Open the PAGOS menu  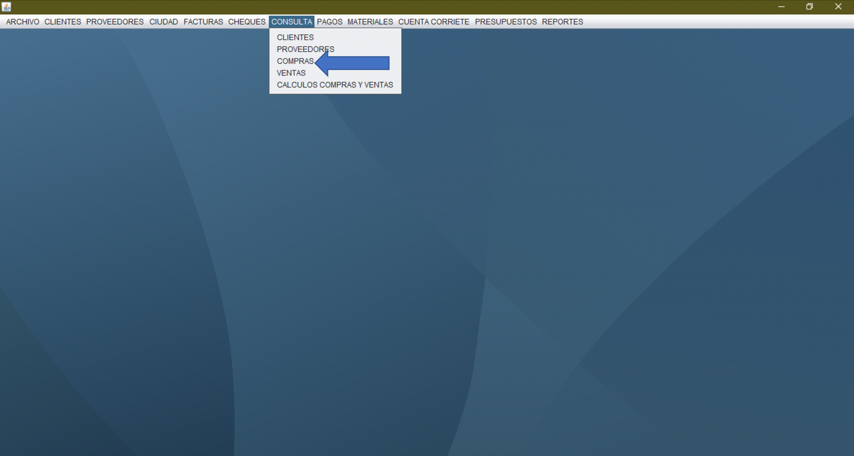point(330,22)
